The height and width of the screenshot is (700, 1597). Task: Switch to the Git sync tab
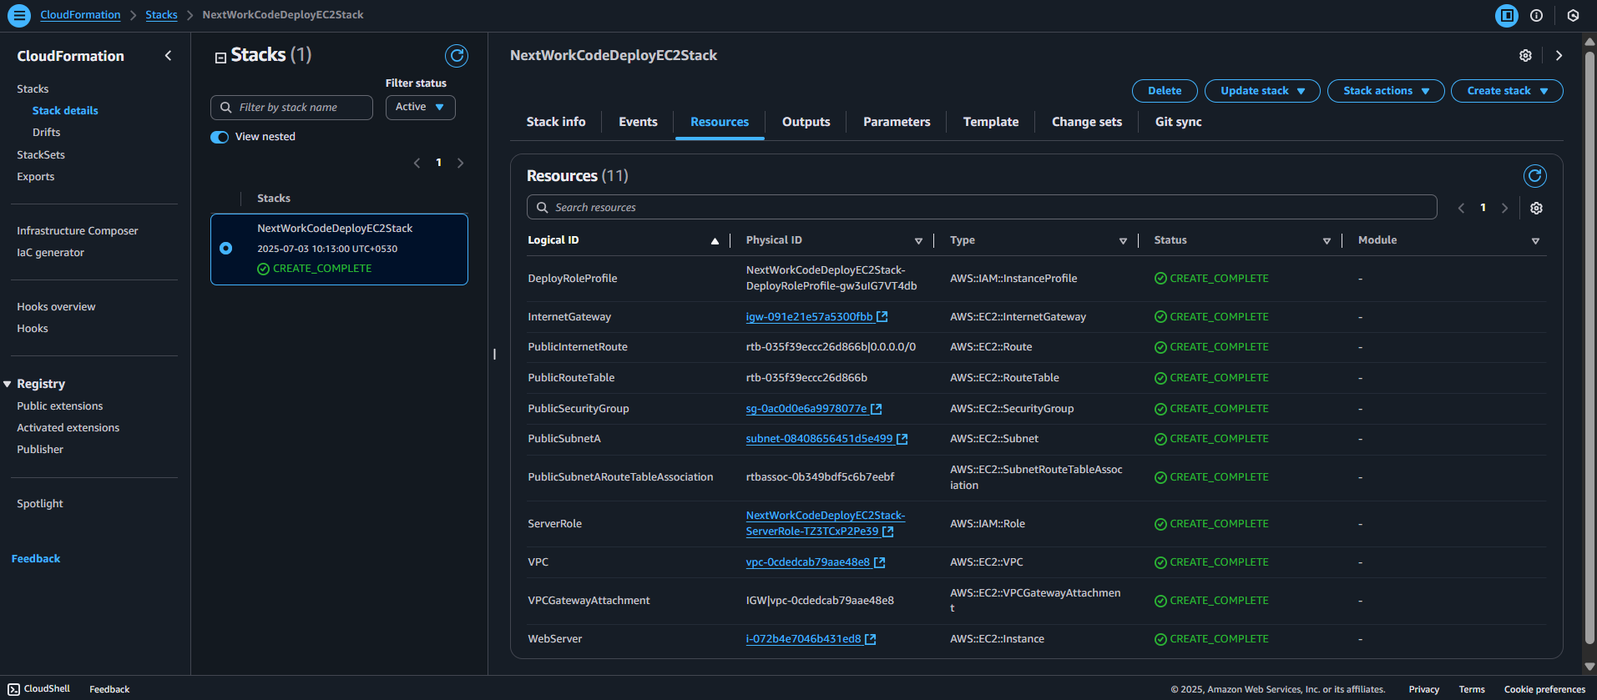click(1178, 122)
